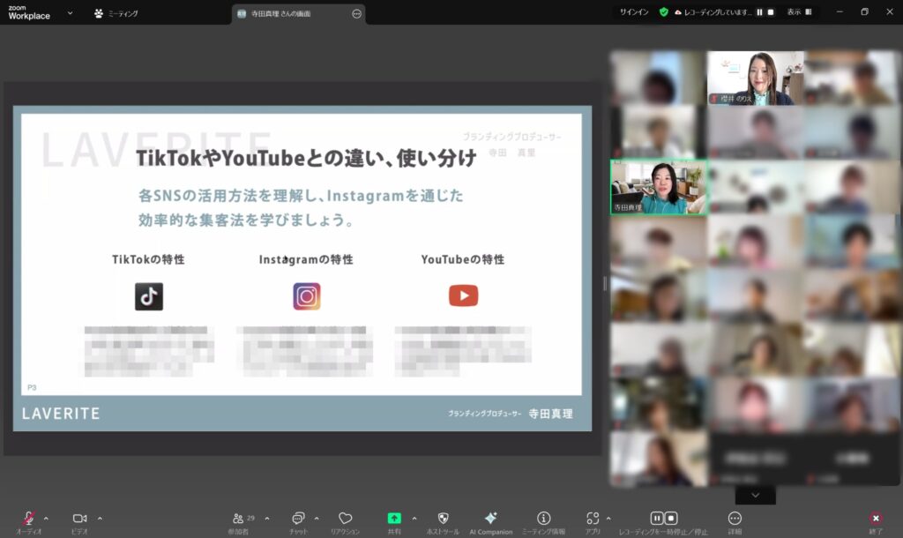Click the YouTube logo on the slide
903x538 pixels.
464,295
